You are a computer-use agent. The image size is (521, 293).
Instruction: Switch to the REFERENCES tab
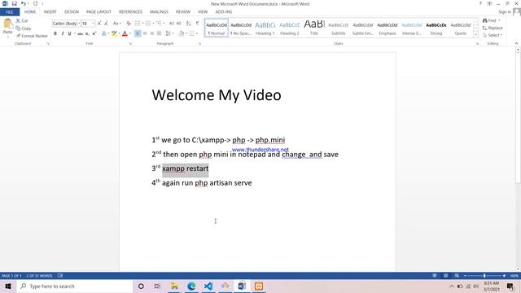pyautogui.click(x=130, y=12)
